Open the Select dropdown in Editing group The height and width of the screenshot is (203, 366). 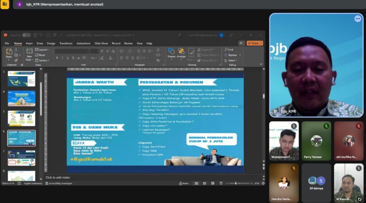(231, 60)
